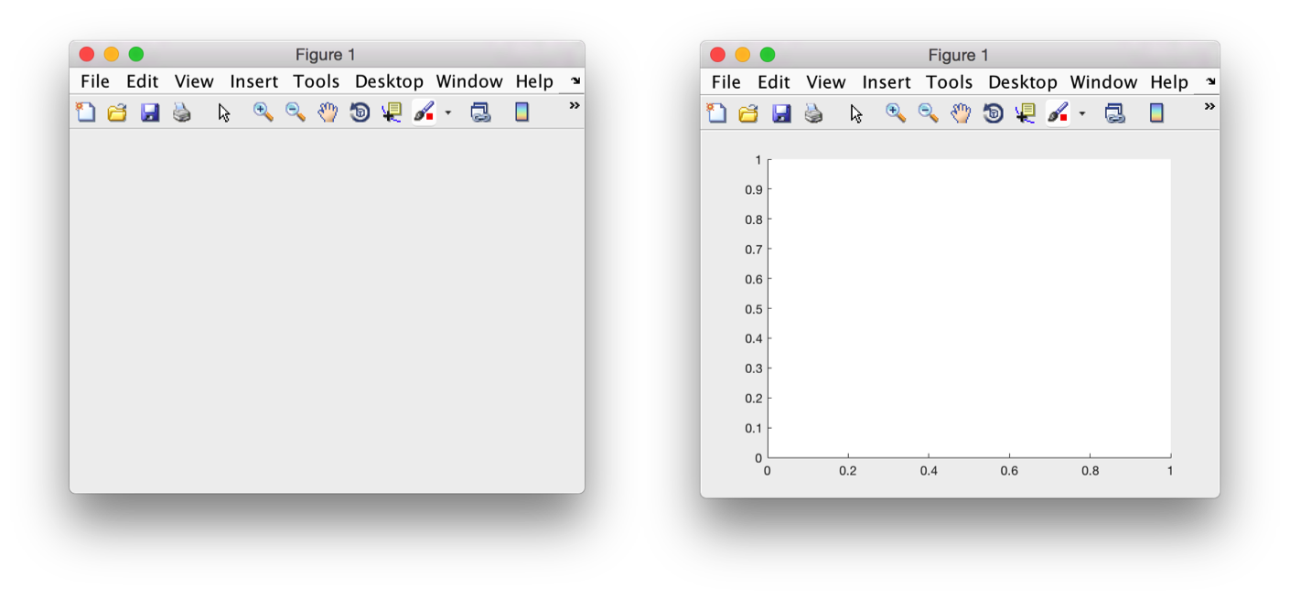Expand toolbar overflow chevron in right window
The width and height of the screenshot is (1290, 598).
click(1209, 107)
